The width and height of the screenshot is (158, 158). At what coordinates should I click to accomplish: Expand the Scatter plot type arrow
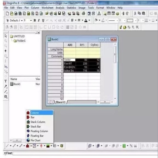(17, 146)
